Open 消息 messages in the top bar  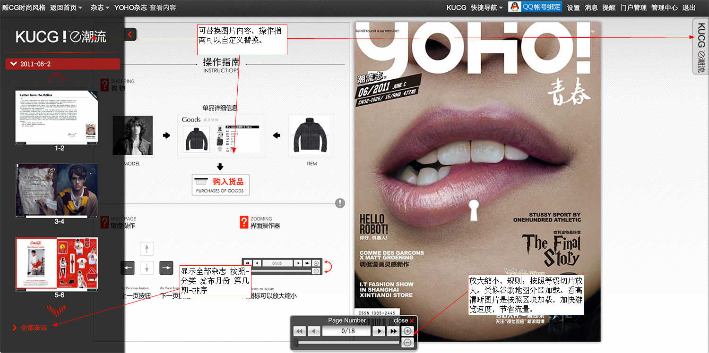[591, 8]
